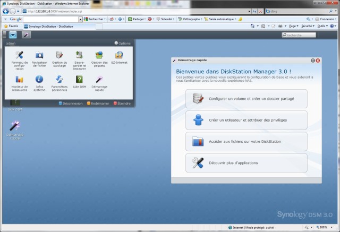The image size is (340, 232).
Task: Close the Démarrage rapide window
Action: click(x=318, y=61)
